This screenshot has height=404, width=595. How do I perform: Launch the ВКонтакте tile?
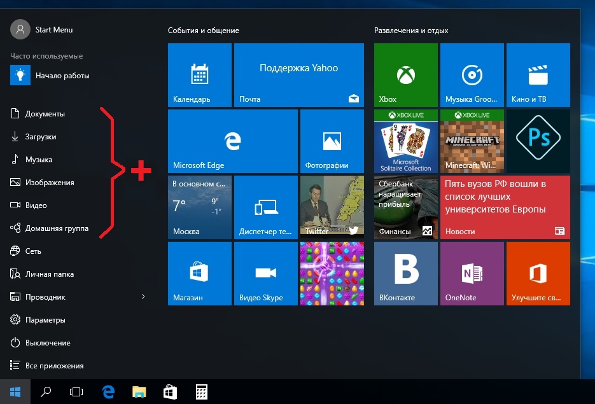point(405,274)
